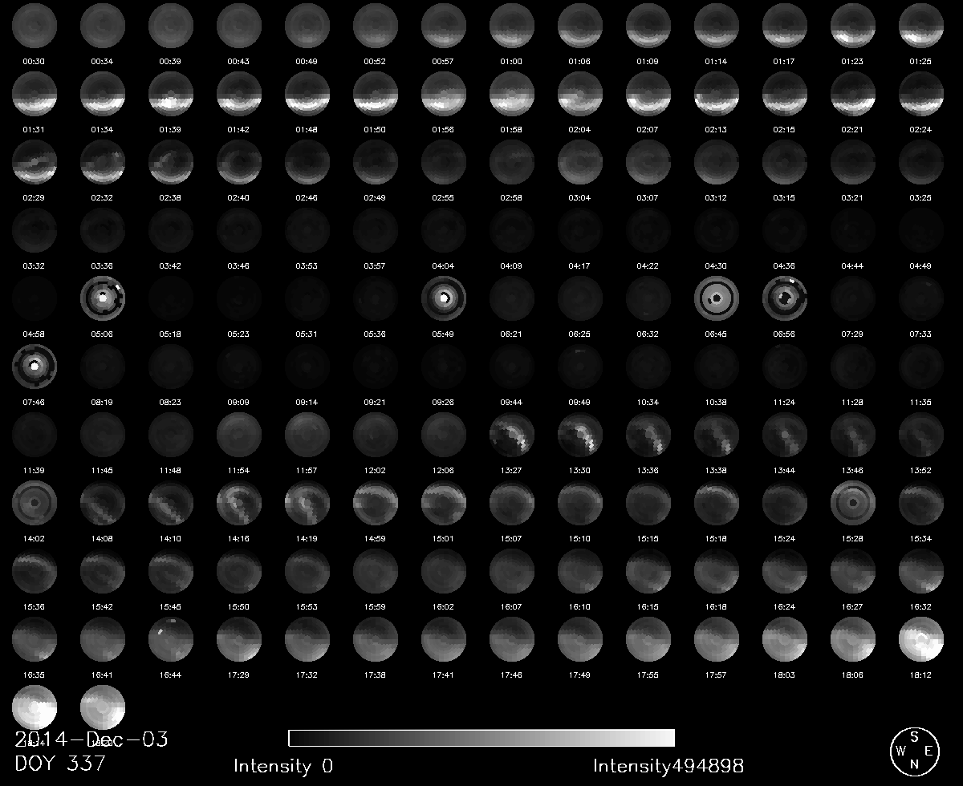This screenshot has height=786, width=963.
Task: Select the 15:28 concentric ring thumbnail
Action: coord(853,502)
